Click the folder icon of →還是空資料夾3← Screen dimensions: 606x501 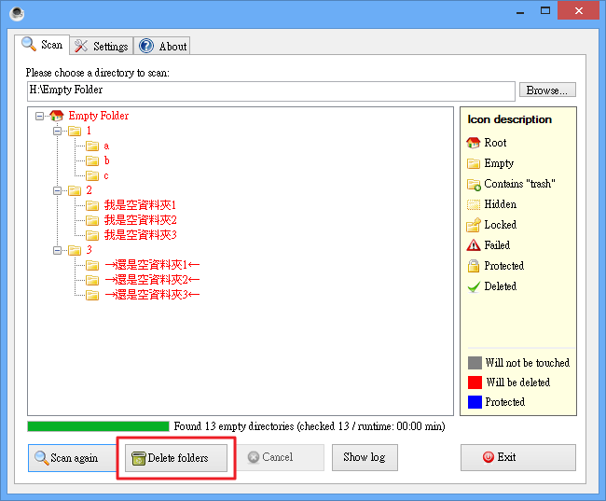click(x=92, y=295)
